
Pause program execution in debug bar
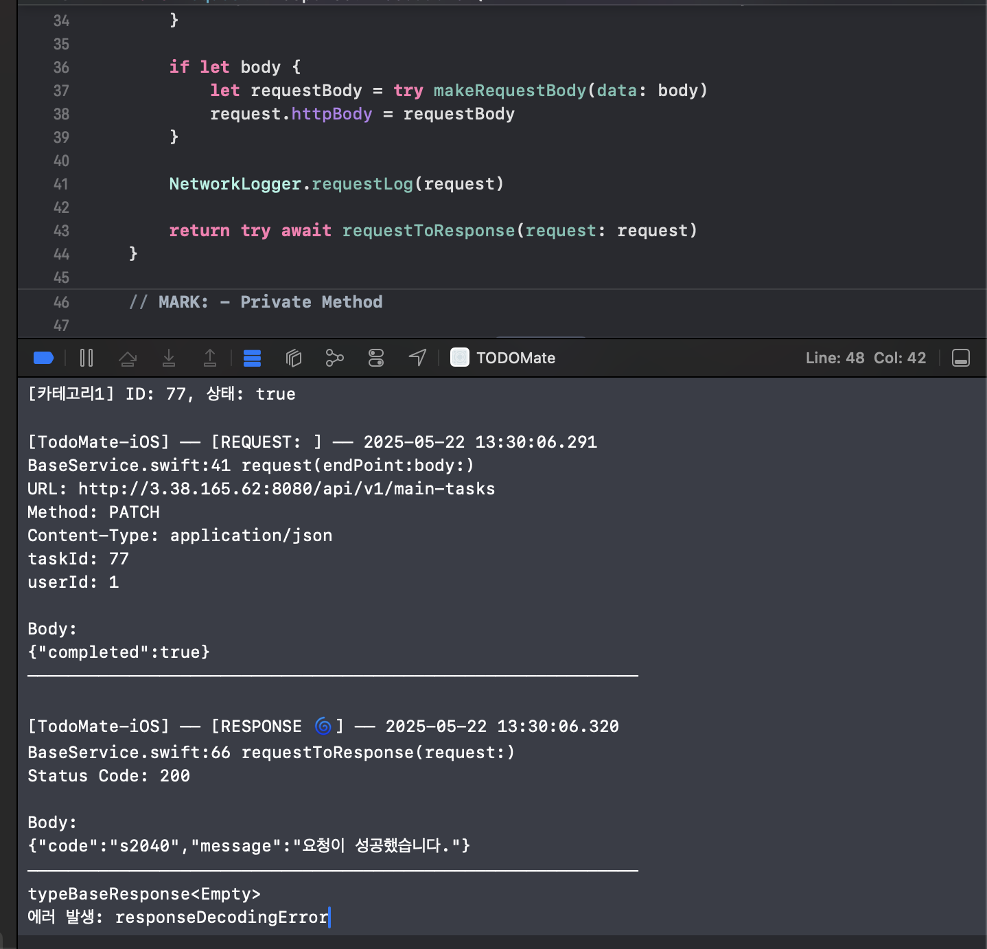86,358
